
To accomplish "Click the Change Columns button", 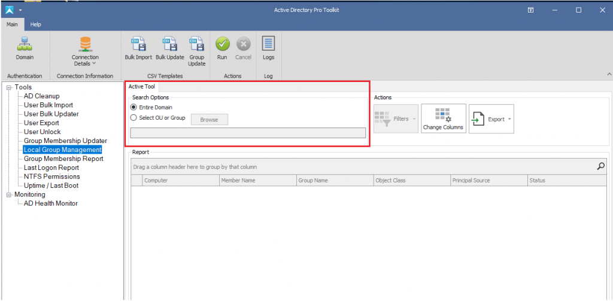I will 444,119.
